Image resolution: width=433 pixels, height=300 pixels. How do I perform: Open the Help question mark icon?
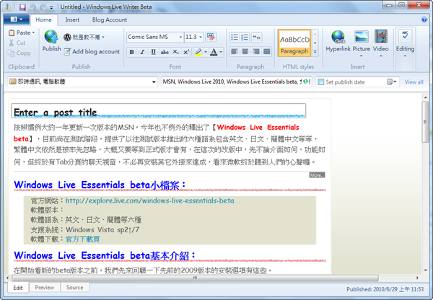[x=424, y=19]
